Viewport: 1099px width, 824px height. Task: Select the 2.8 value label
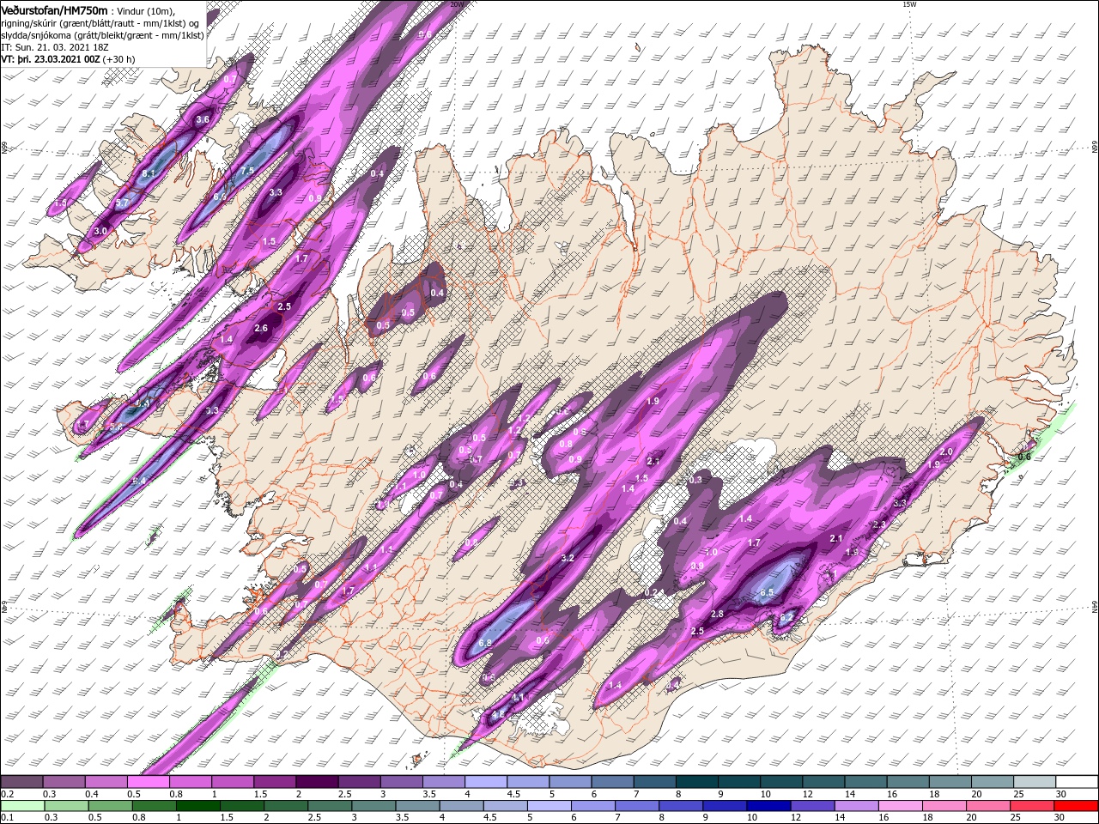718,614
